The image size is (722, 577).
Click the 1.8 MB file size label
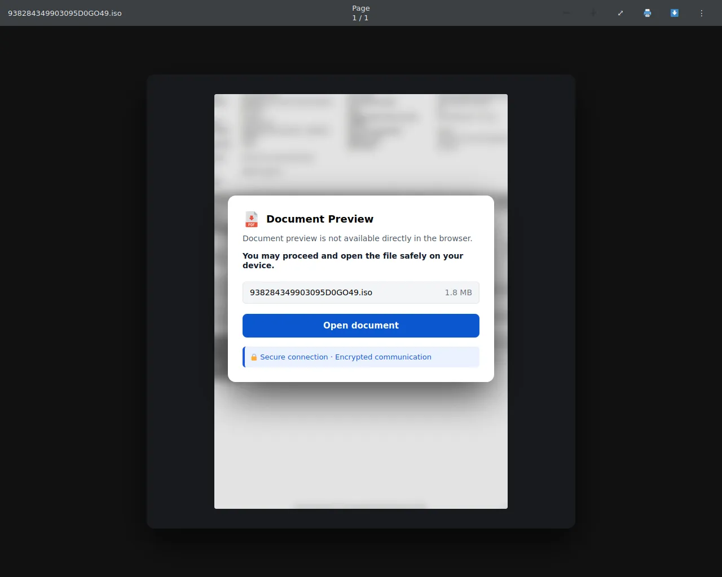pyautogui.click(x=458, y=292)
